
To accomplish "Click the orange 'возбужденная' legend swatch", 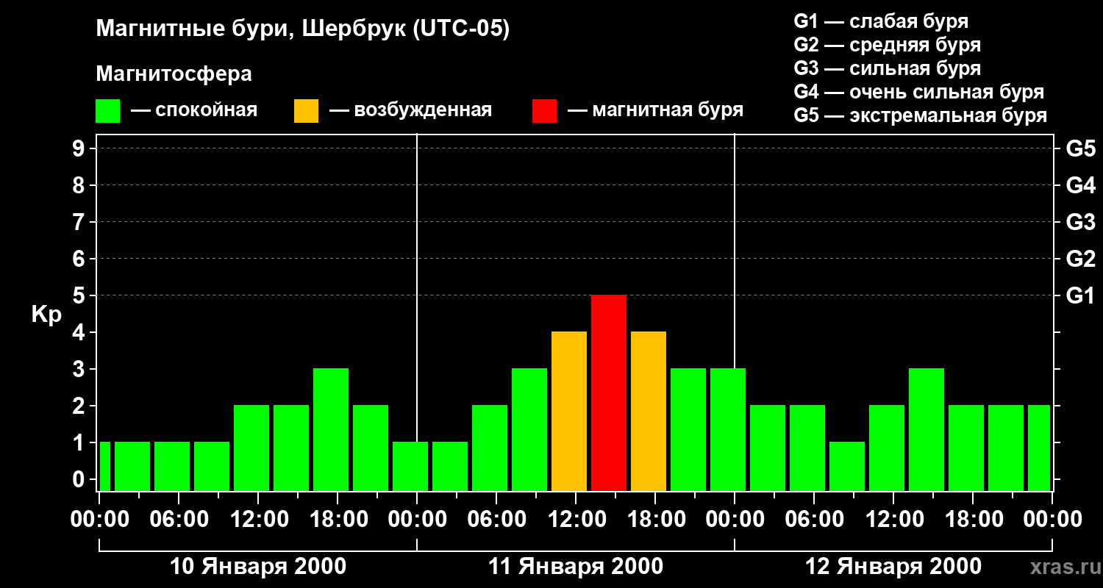I will (306, 111).
